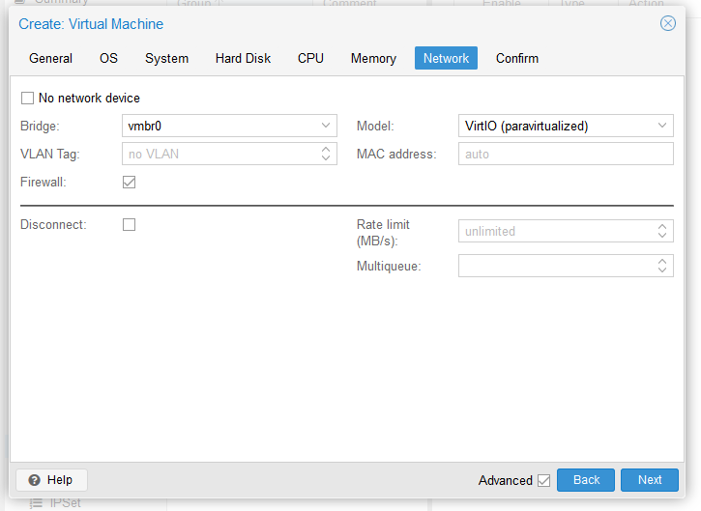Switch to the OS tab
This screenshot has height=511, width=701.
108,58
